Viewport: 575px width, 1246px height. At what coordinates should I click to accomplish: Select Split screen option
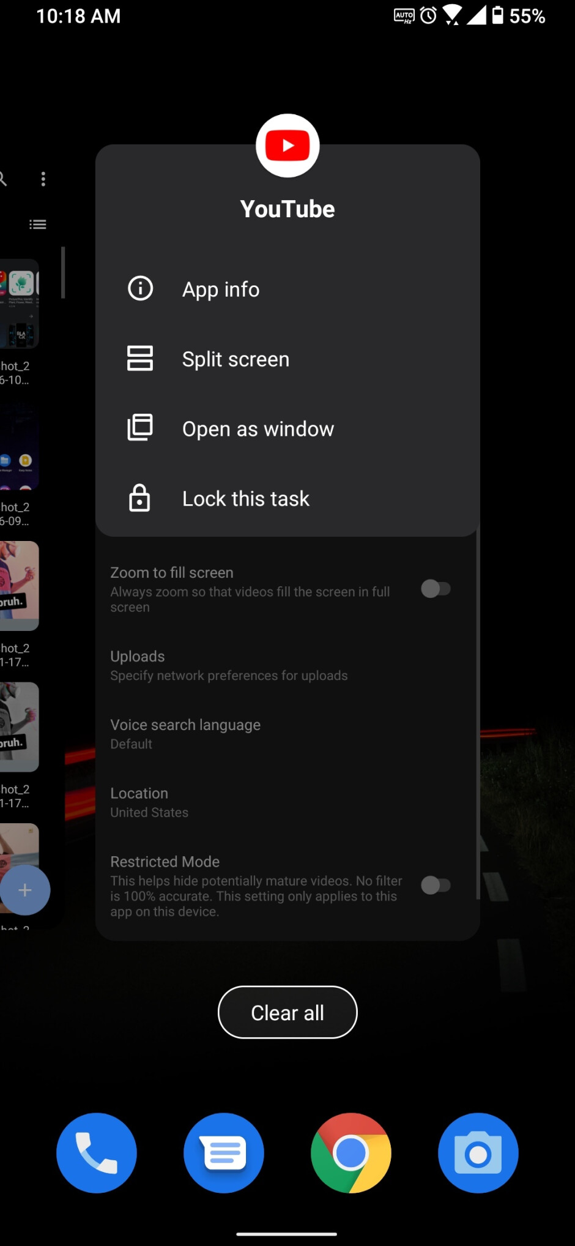[236, 359]
